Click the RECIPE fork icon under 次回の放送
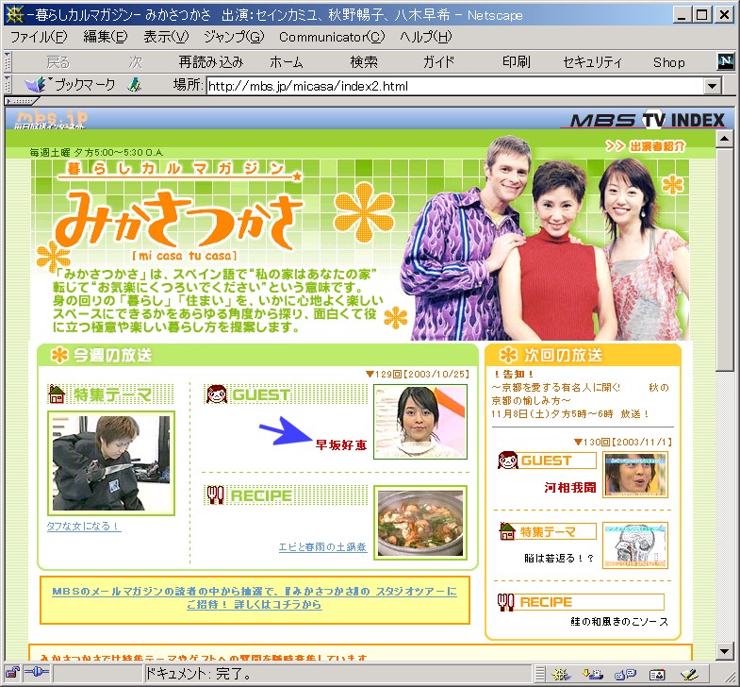The height and width of the screenshot is (687, 740). point(506,601)
